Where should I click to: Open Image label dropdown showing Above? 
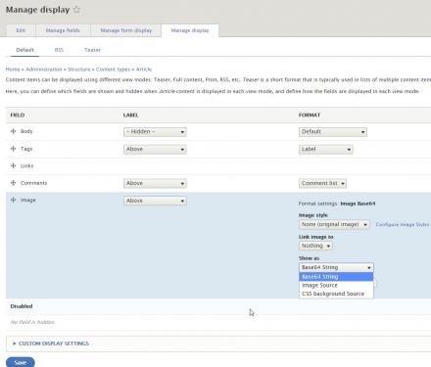click(x=155, y=201)
